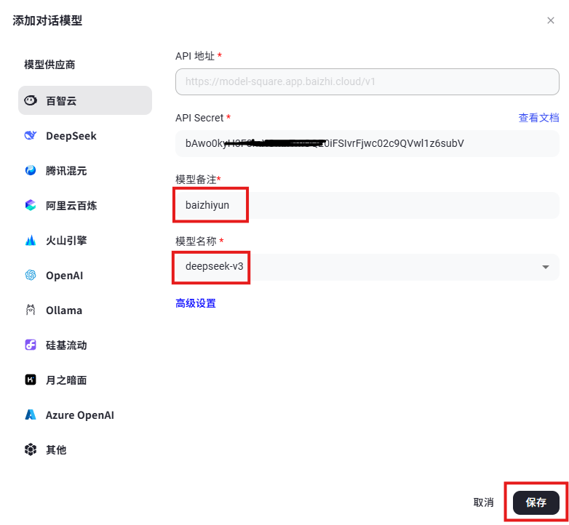Screen dimensions: 569x525
Task: Focus the API Secret input field
Action: 367,143
